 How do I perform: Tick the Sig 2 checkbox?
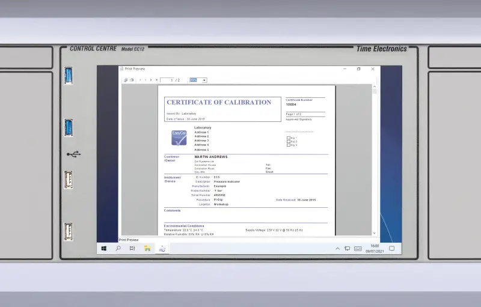point(289,142)
